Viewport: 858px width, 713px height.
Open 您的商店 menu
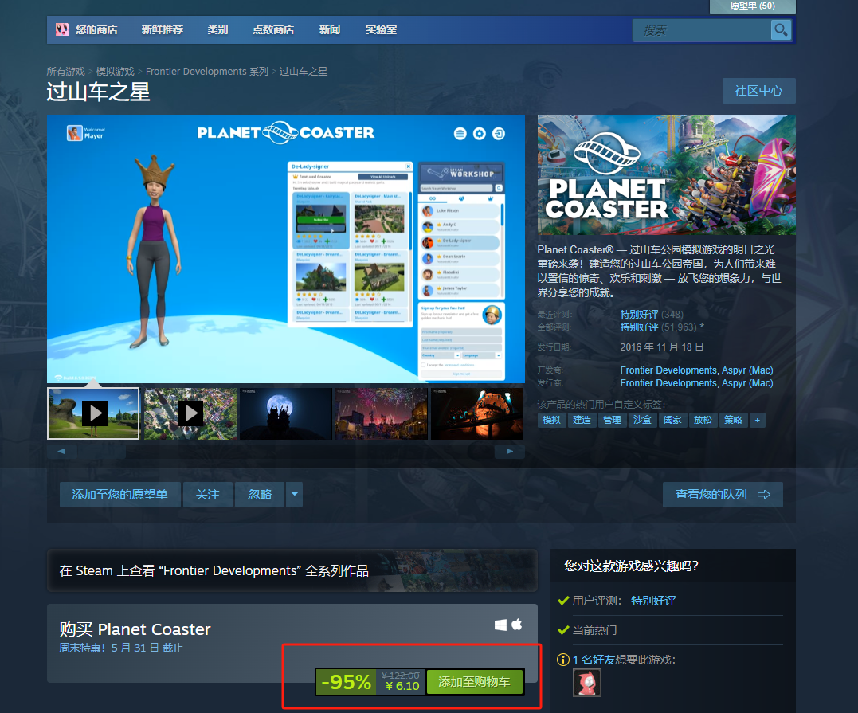(x=96, y=29)
